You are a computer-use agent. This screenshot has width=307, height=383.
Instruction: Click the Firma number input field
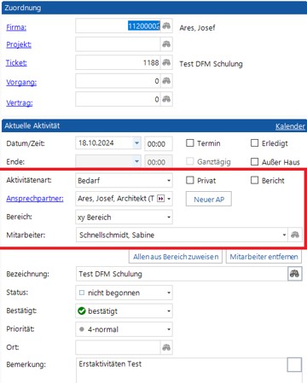pos(119,26)
